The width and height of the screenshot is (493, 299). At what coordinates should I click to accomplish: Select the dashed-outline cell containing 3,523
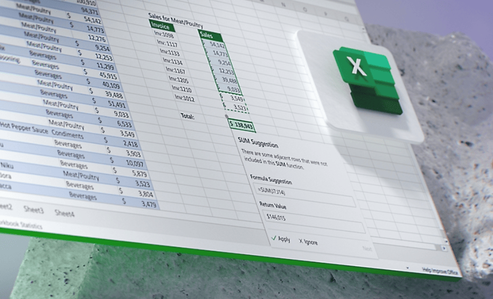[236, 107]
